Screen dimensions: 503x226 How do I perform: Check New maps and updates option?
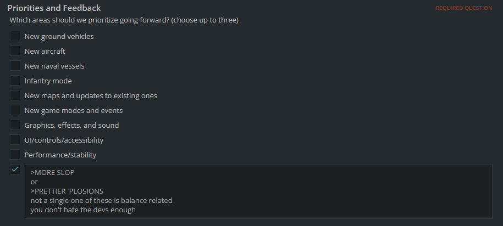[15, 95]
